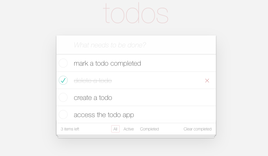Click the 'mark a todo completed' label
Screen dimensions: 268x156
pos(107,63)
